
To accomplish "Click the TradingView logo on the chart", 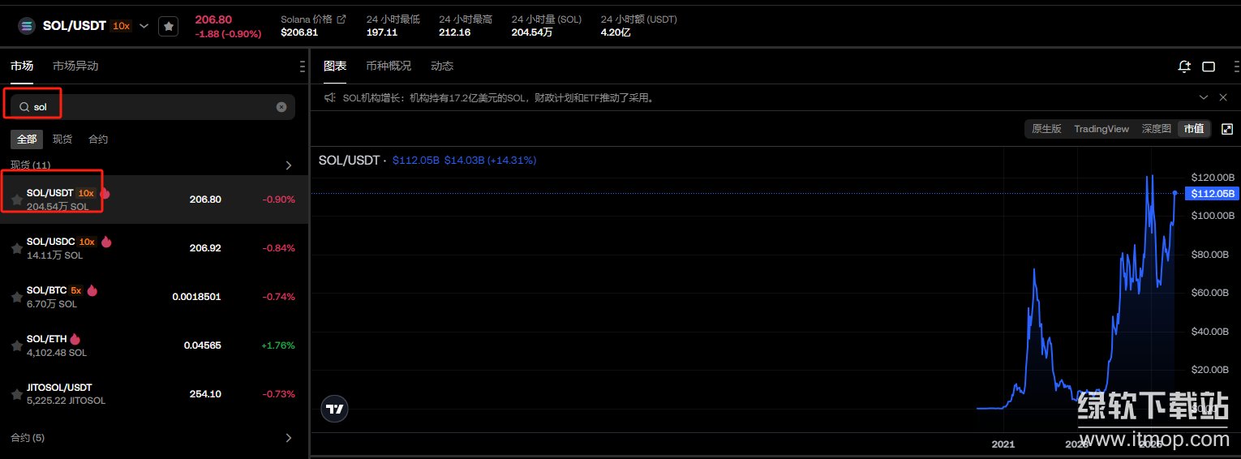I will pos(334,409).
